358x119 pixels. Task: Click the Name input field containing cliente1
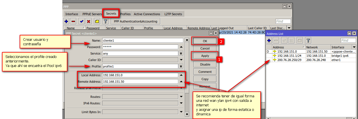(142, 41)
